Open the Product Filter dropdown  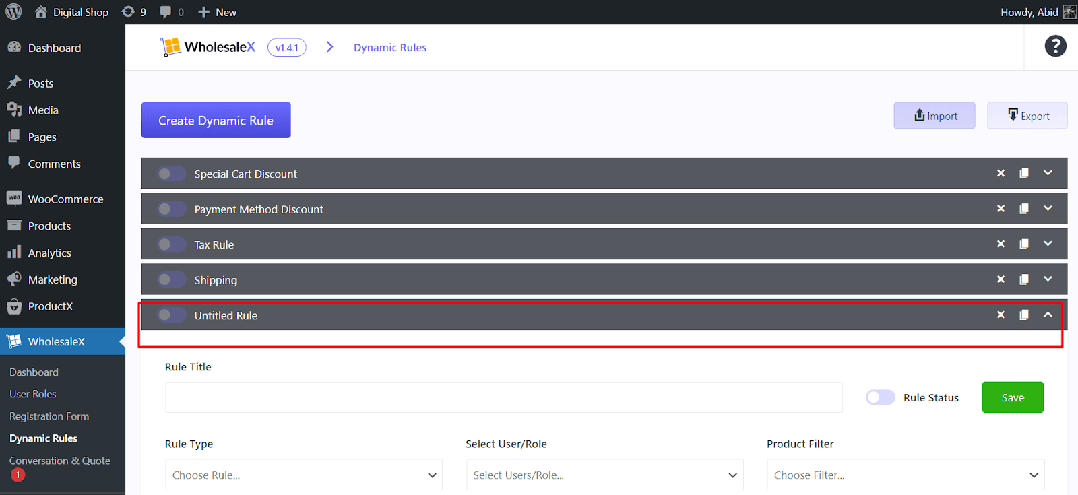[x=906, y=475]
